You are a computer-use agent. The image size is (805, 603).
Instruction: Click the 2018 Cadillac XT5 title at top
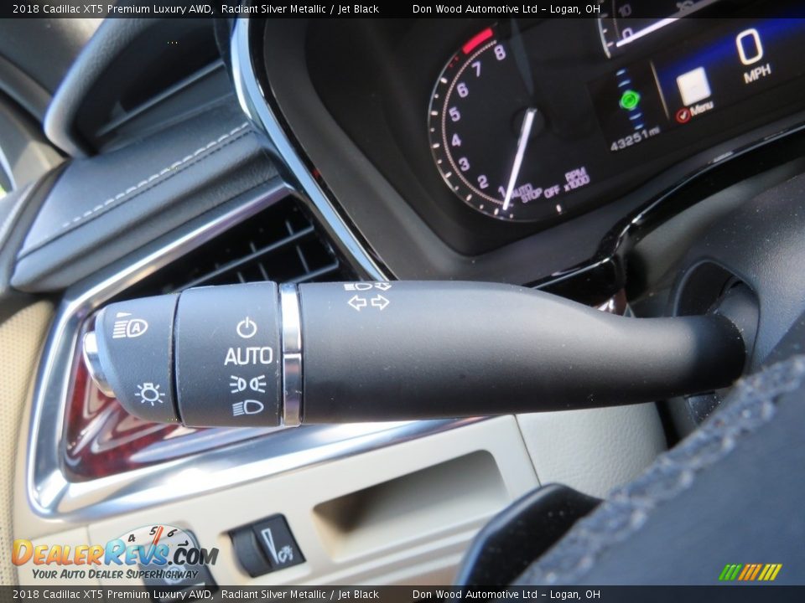click(x=112, y=9)
